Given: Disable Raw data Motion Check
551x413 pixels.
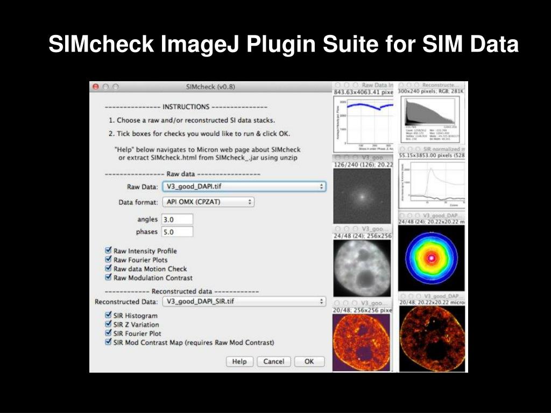Looking at the screenshot, I should [x=108, y=268].
